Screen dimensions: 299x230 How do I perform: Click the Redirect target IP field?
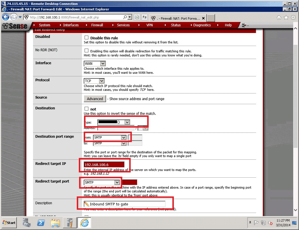click(x=104, y=165)
